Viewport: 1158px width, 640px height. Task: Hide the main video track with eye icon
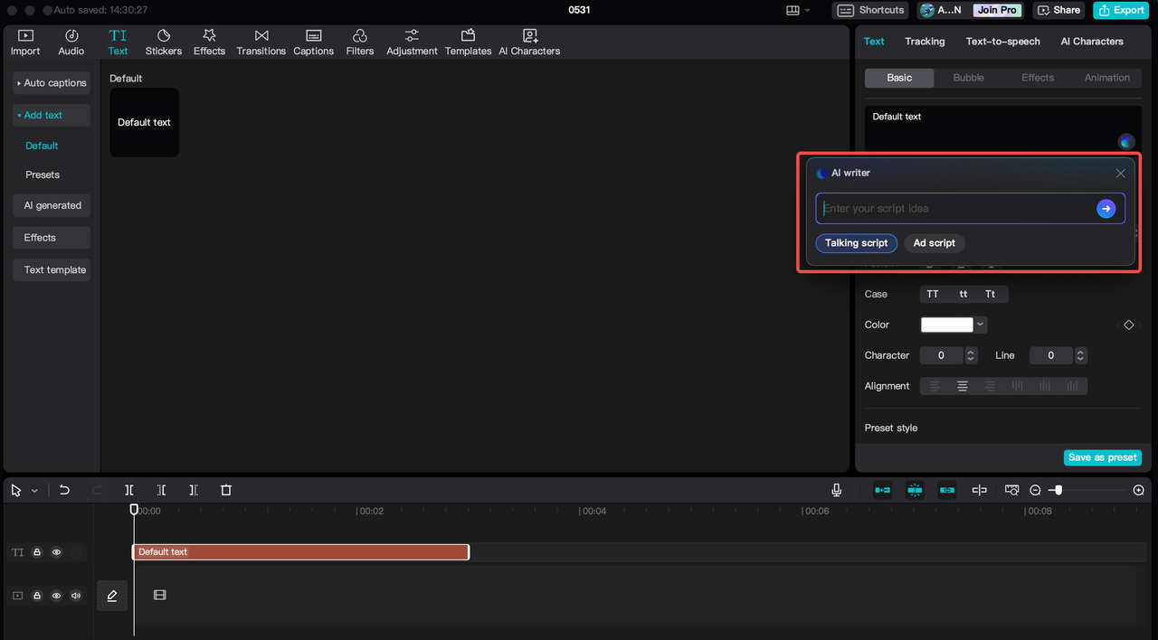56,596
